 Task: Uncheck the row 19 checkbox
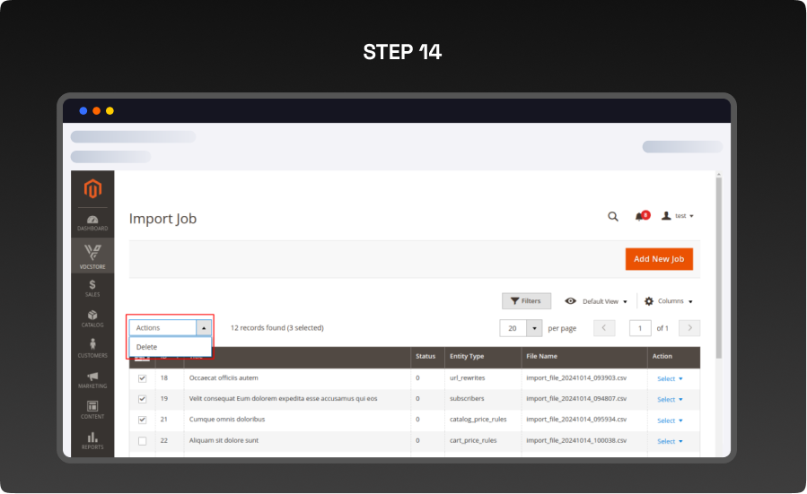tap(142, 399)
